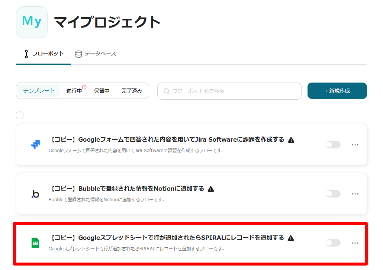Open the Bubble to Notion flow title
This screenshot has width=383, height=270.
pos(127,189)
